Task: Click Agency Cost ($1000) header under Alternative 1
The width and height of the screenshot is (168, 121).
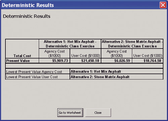Action: pos(54,53)
